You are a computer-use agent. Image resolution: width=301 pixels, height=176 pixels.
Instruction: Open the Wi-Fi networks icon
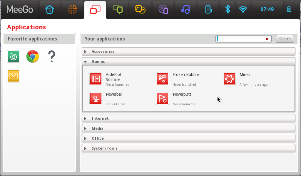point(243,9)
